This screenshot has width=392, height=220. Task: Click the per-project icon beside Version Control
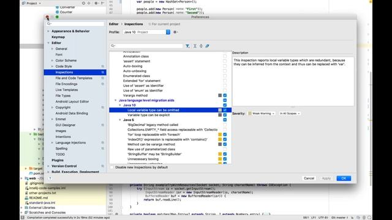tap(102, 166)
